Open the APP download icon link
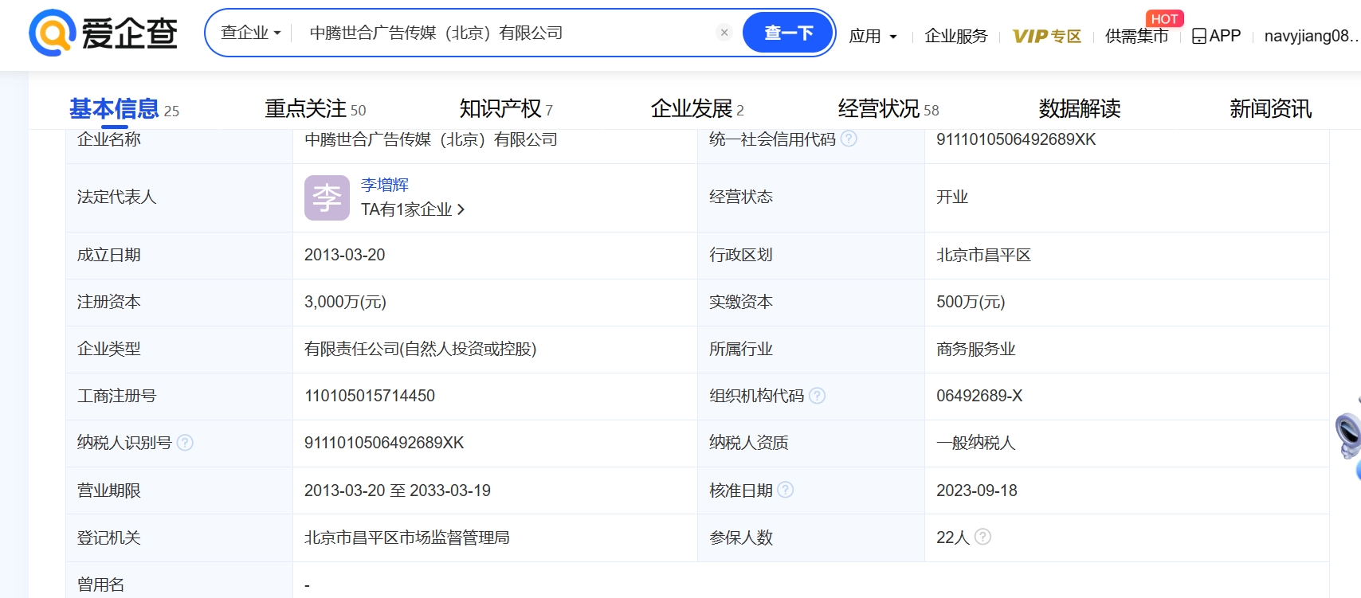The width and height of the screenshot is (1361, 598). (x=1216, y=36)
